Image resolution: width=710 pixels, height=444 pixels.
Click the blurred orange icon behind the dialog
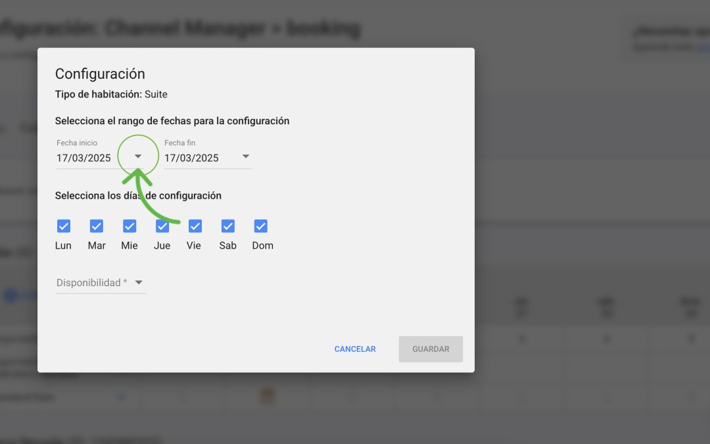pyautogui.click(x=268, y=397)
